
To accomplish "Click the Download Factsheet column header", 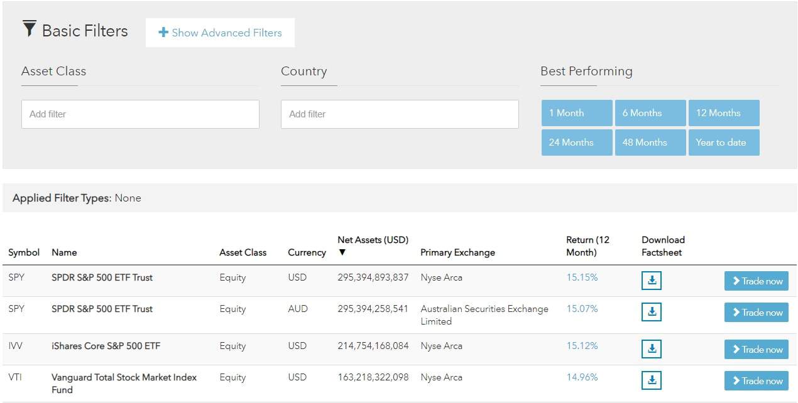I will [x=663, y=246].
